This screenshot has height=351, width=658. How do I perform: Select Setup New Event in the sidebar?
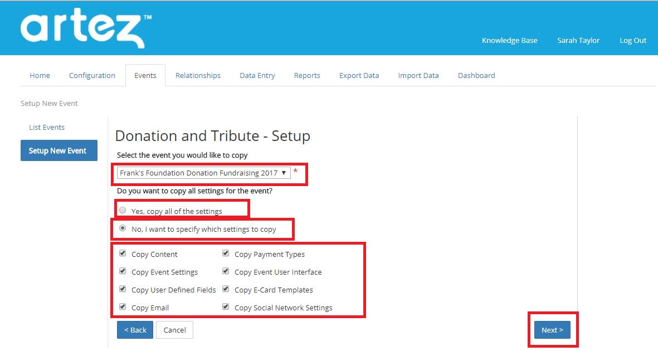point(59,150)
